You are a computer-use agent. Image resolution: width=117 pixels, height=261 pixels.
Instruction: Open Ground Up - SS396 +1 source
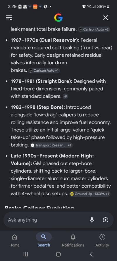click(x=90, y=194)
